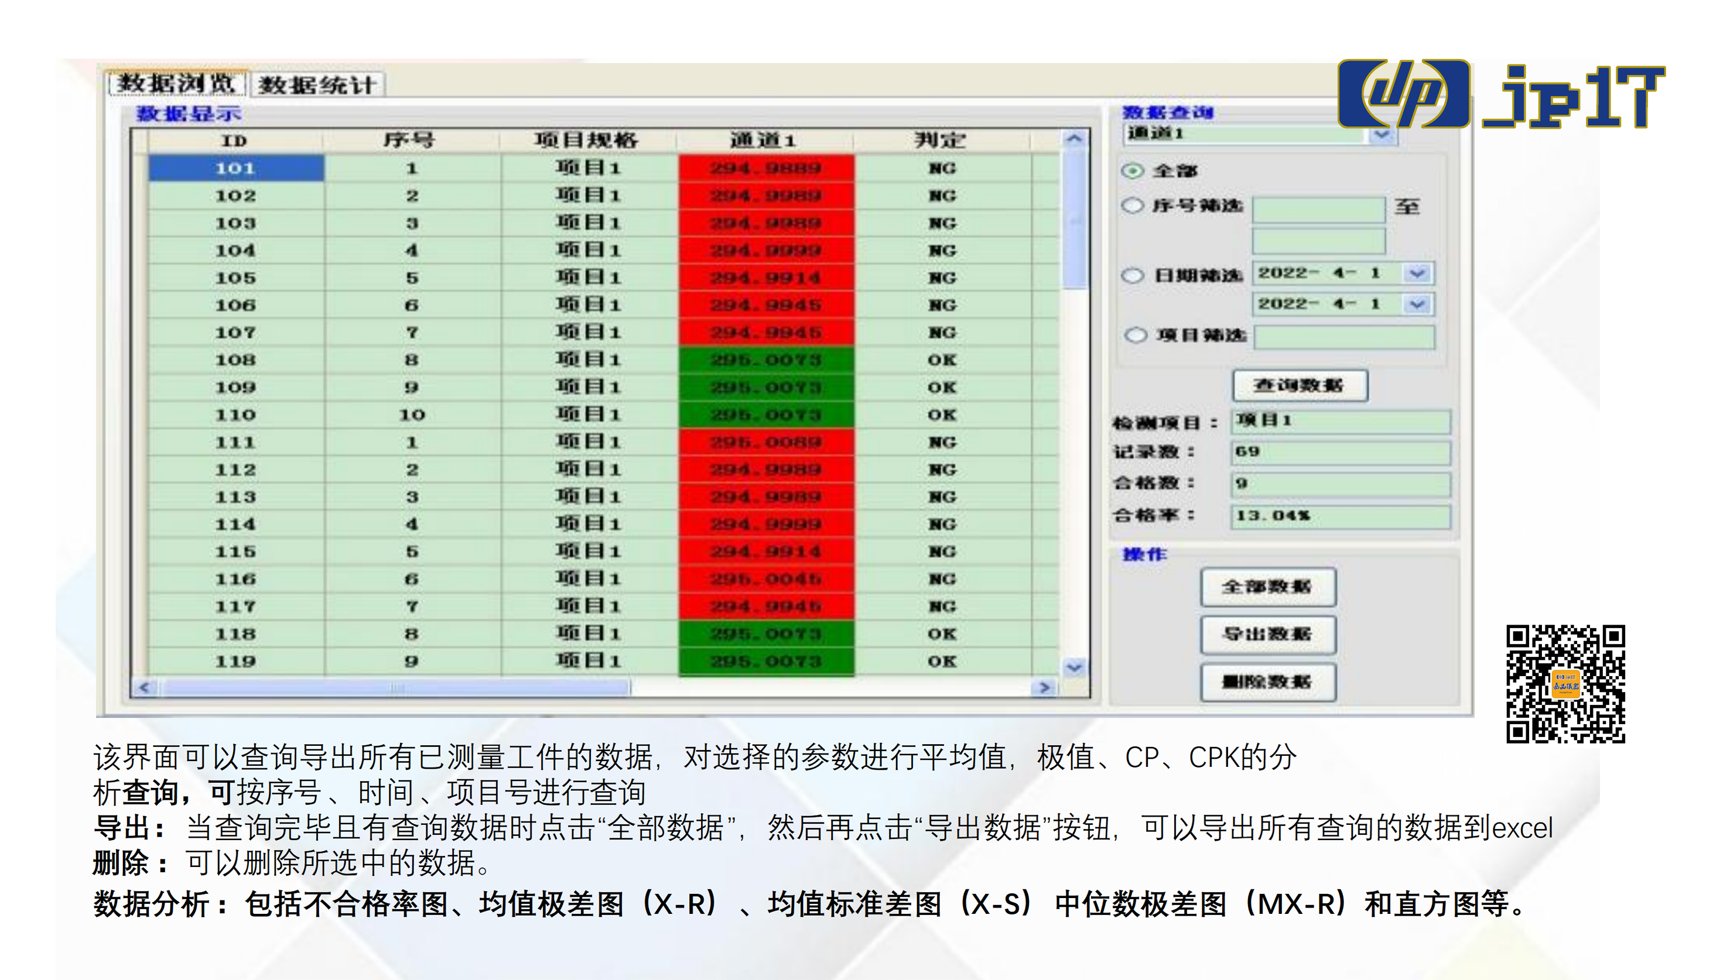
Task: Click the jpIT company logo
Action: tap(1501, 94)
